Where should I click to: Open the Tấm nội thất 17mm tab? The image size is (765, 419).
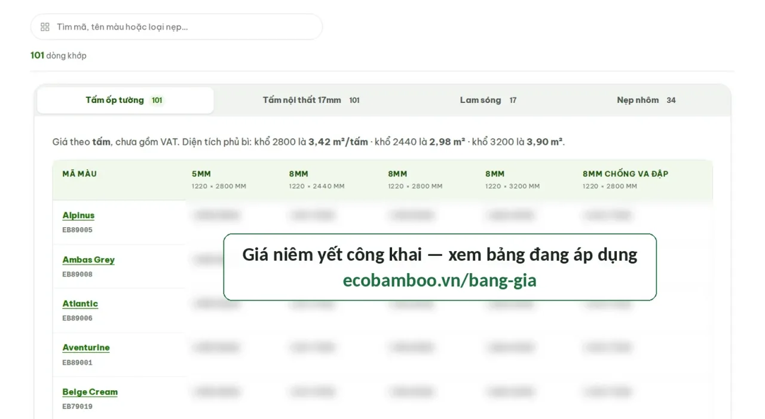(311, 100)
